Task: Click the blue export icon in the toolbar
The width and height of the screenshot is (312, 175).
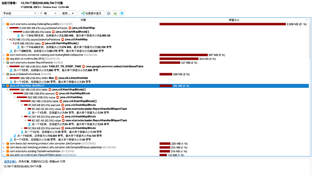Action: click(122, 13)
